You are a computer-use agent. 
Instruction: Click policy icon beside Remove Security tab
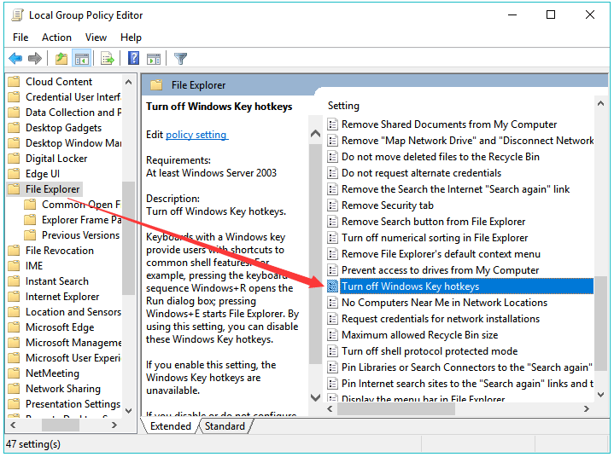(332, 205)
